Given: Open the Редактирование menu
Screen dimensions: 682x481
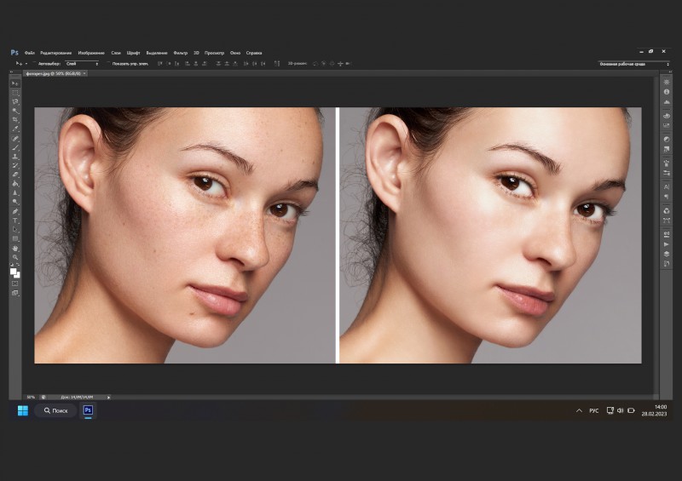Looking at the screenshot, I should (55, 53).
